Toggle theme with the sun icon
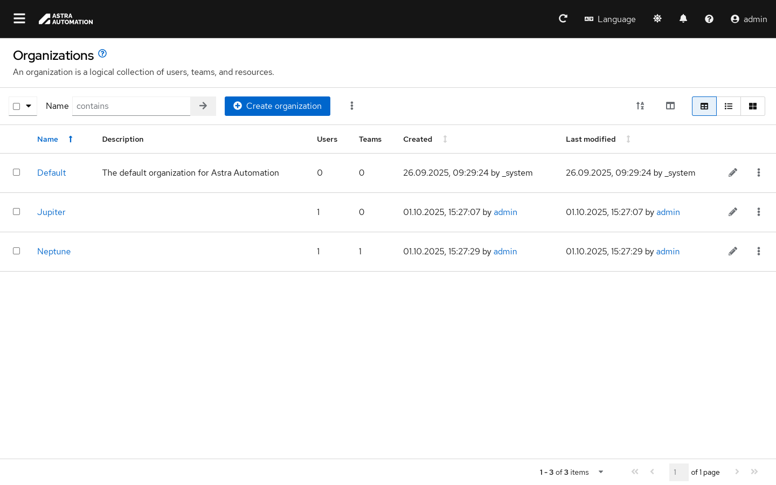Image resolution: width=776 pixels, height=485 pixels. (657, 19)
